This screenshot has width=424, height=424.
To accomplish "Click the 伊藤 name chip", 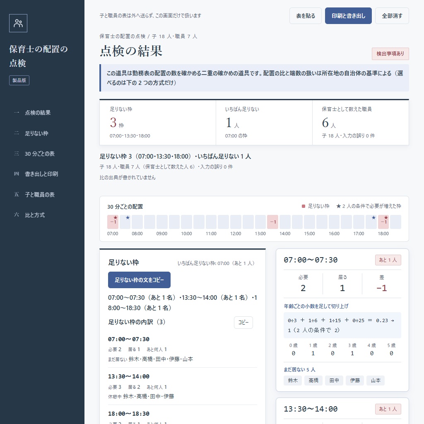I will pyautogui.click(x=355, y=381).
